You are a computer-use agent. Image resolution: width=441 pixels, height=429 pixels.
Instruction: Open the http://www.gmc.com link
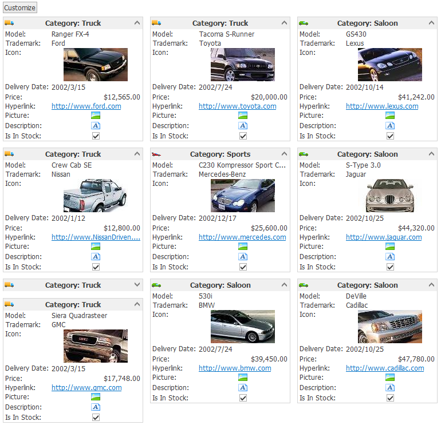pyautogui.click(x=86, y=388)
